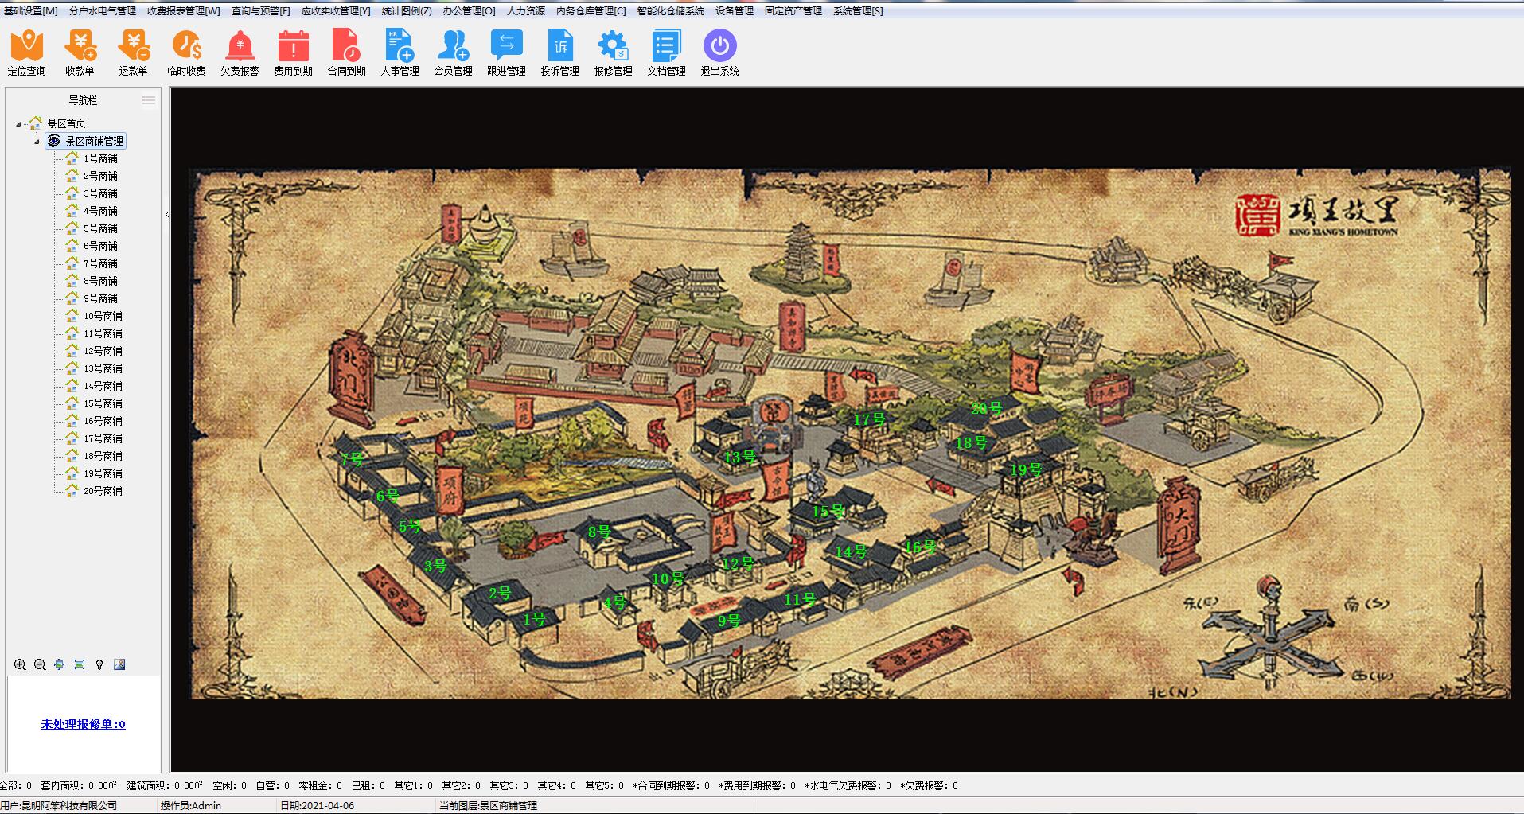Image resolution: width=1524 pixels, height=814 pixels.
Task: Open the 欠费报警 arrears alarm bell
Action: (x=240, y=53)
